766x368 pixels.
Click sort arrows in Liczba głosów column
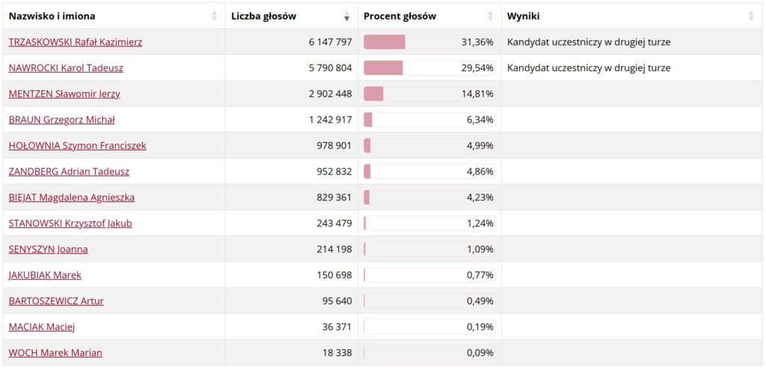tap(347, 16)
